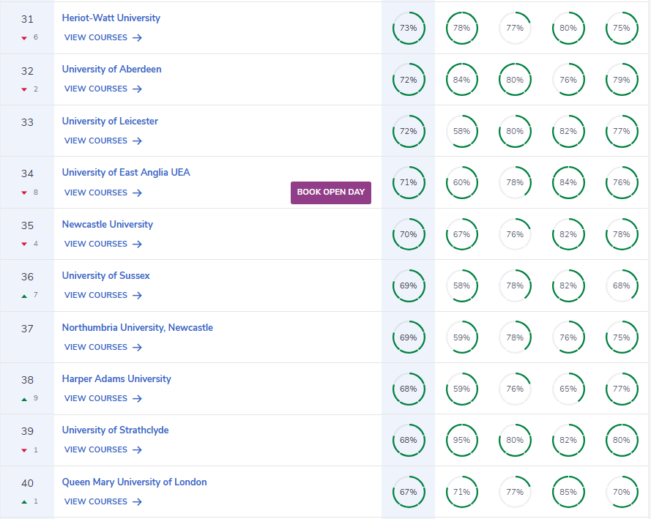
Task: Open Northumbria University, Newcastle link
Action: coord(138,327)
